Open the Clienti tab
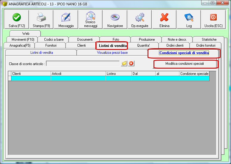Image resolution: width=231 pixels, height=164 pixels. point(81,45)
